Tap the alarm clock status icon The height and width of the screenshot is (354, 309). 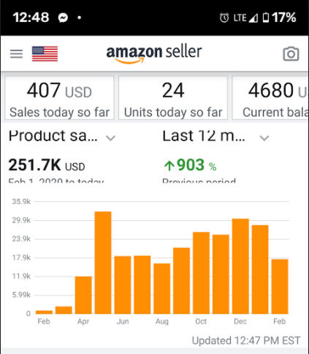pos(224,18)
